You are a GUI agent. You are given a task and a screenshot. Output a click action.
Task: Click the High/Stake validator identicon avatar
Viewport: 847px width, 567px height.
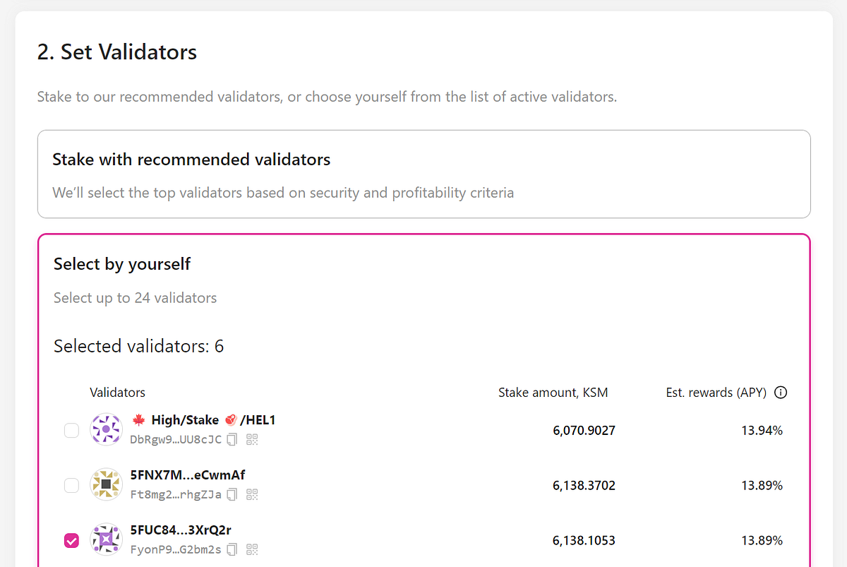[x=106, y=429]
